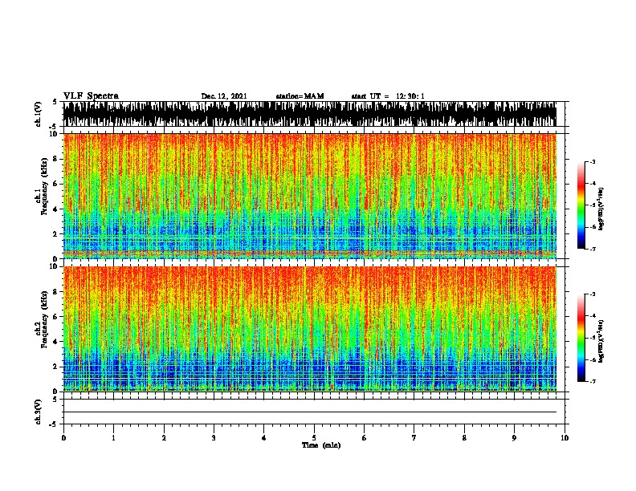The height and width of the screenshot is (491, 636).
Task: Click time axis tick label '4'
Action: coord(263,438)
